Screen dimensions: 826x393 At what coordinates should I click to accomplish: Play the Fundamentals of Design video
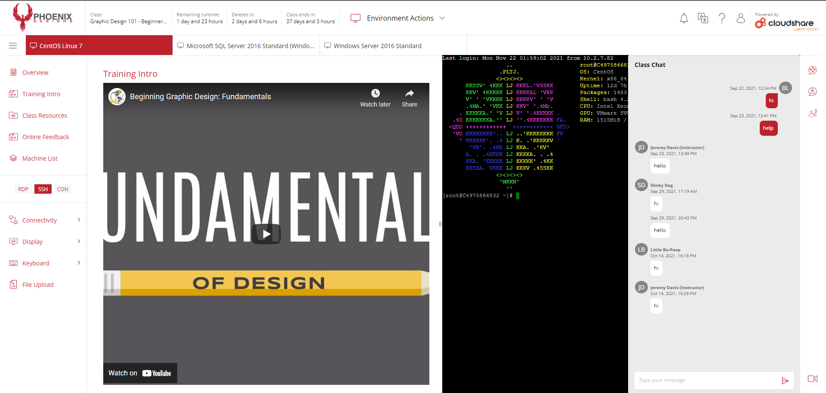266,234
